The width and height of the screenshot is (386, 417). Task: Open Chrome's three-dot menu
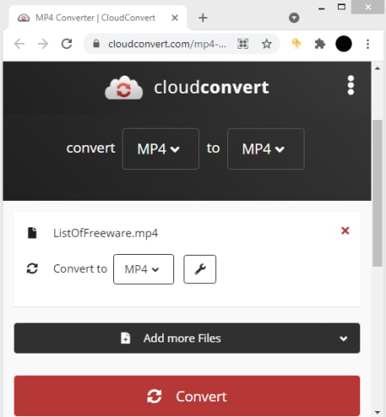pyautogui.click(x=368, y=44)
